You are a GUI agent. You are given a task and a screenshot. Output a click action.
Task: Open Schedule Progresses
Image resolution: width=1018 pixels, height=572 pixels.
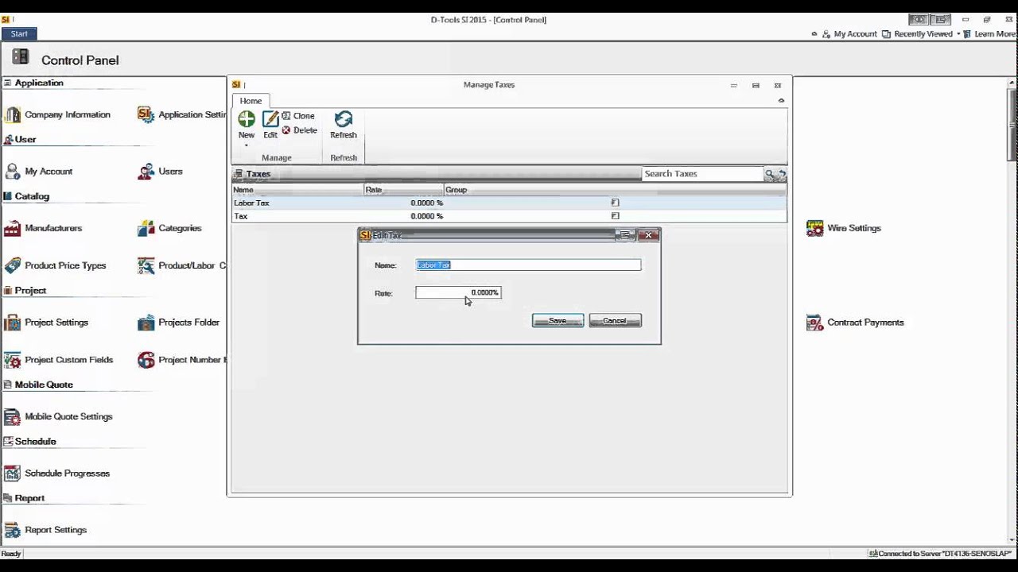(56, 473)
